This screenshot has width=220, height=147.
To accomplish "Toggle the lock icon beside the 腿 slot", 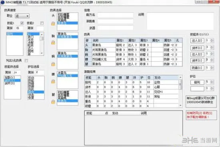I will click(x=53, y=101).
